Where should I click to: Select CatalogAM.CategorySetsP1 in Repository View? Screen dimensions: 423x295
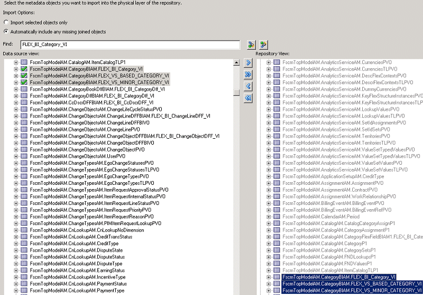point(329,250)
